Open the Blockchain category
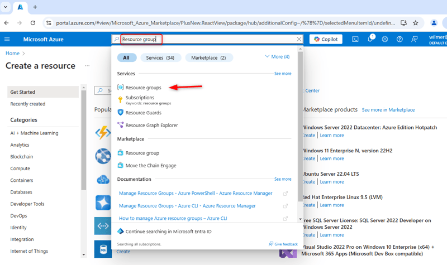Viewport: 447px width, 265px height. 22,157
